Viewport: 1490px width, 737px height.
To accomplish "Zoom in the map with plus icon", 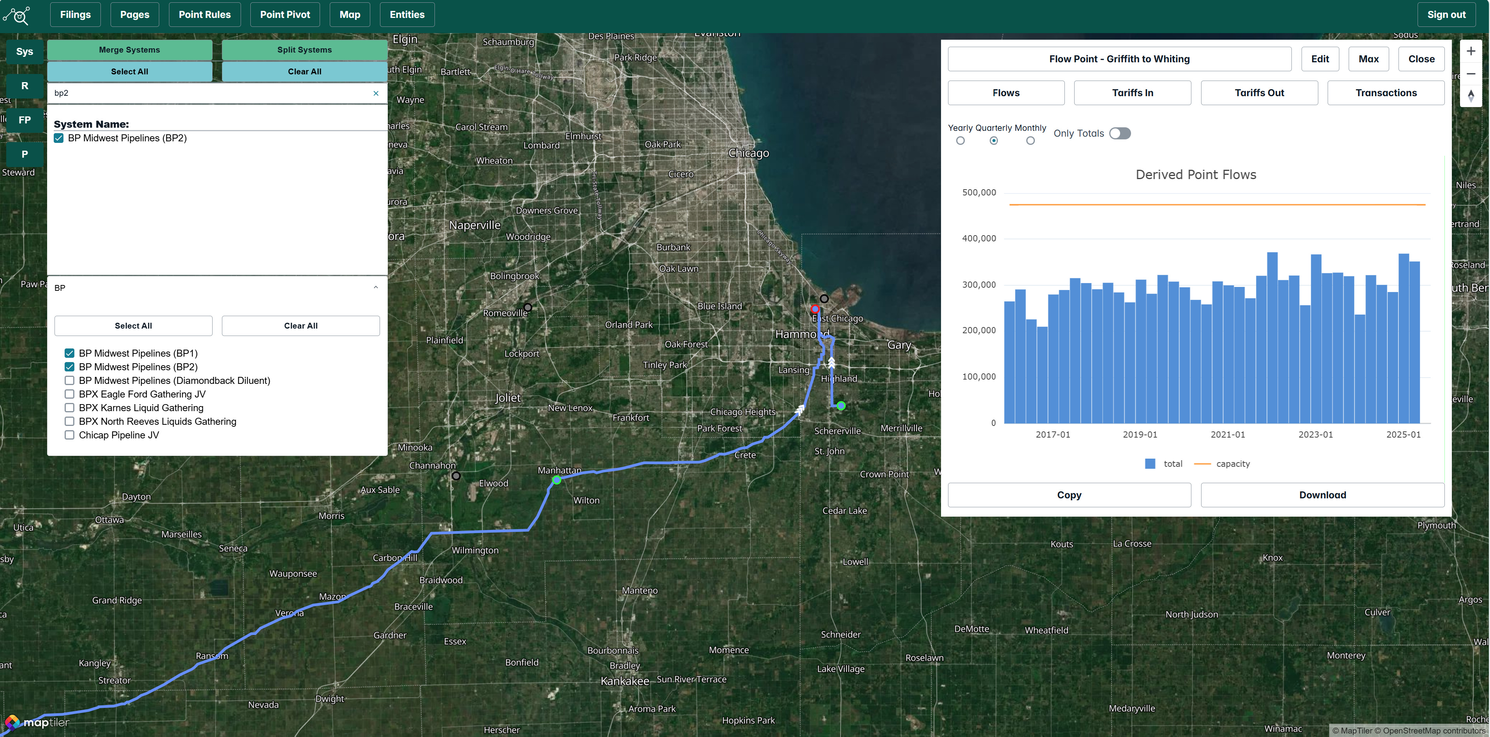I will 1470,51.
